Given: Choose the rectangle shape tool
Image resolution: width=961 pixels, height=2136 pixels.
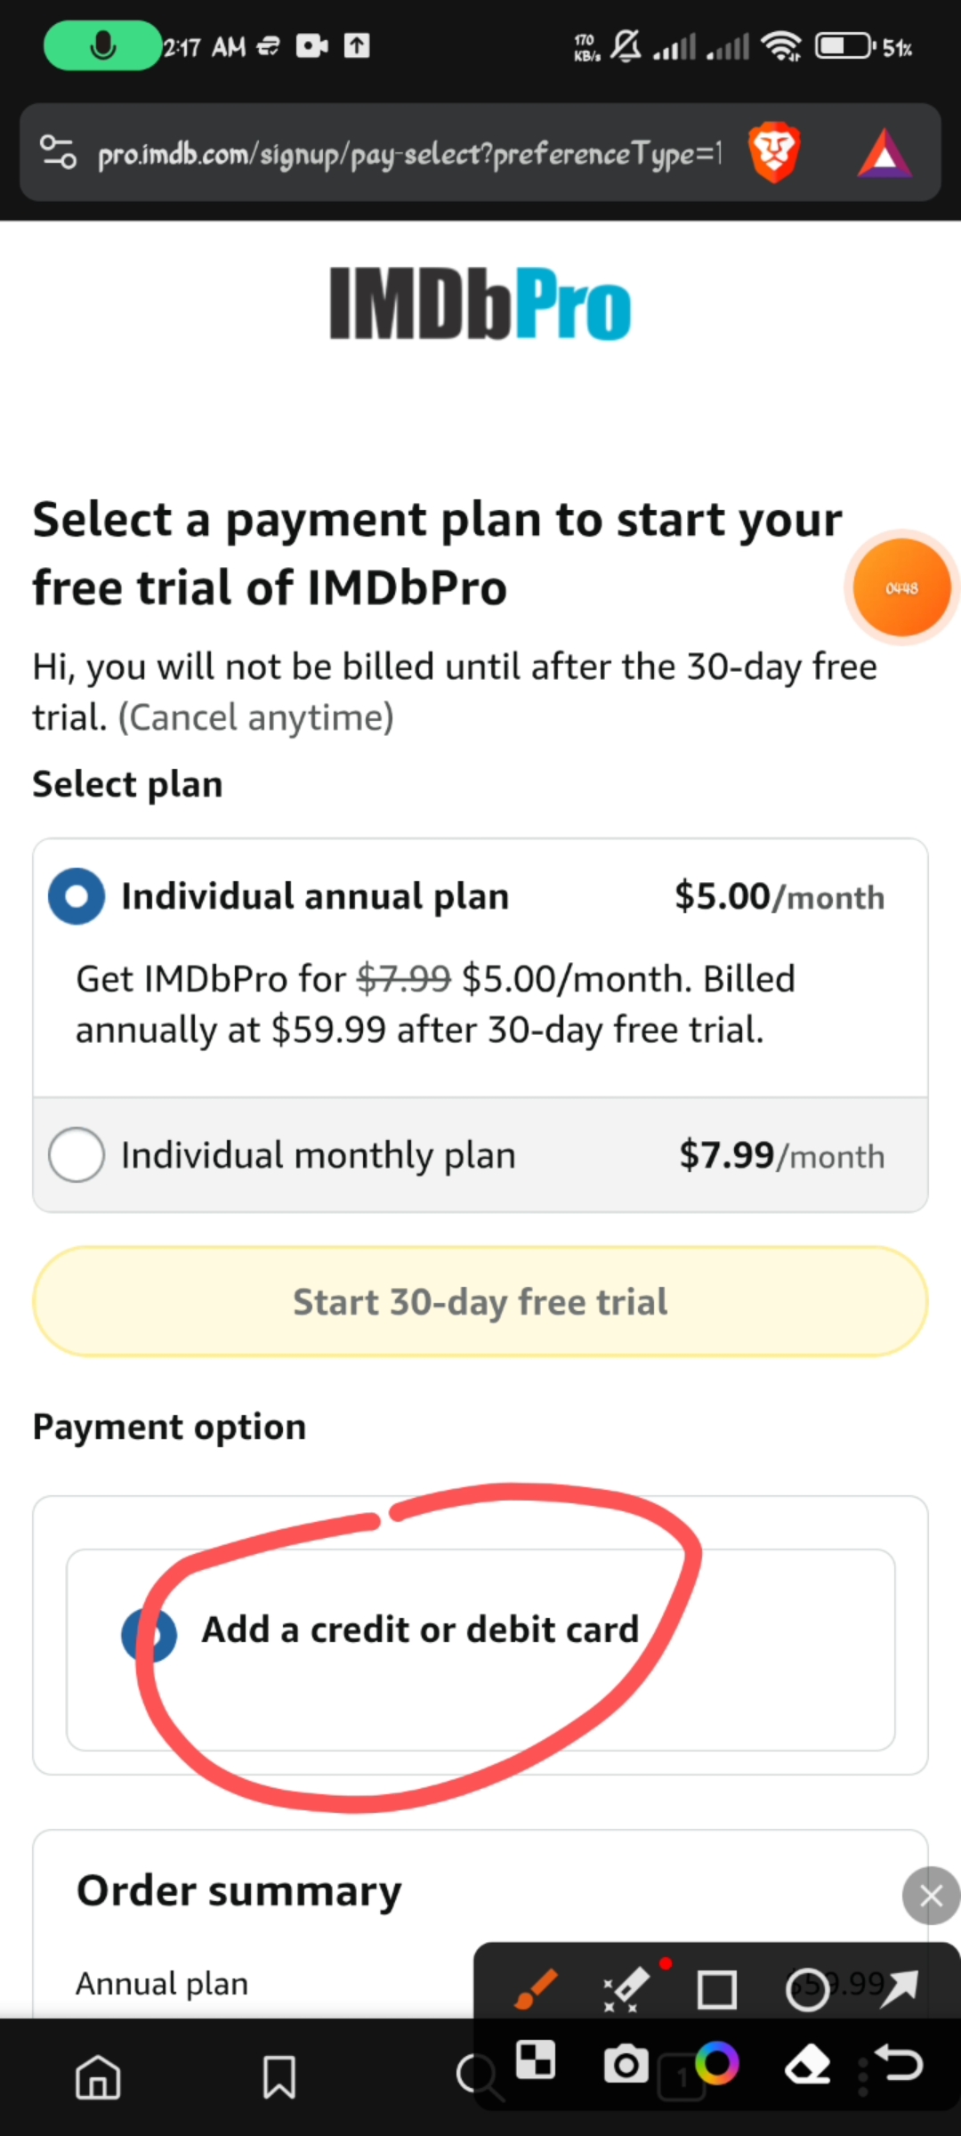Looking at the screenshot, I should point(716,1990).
